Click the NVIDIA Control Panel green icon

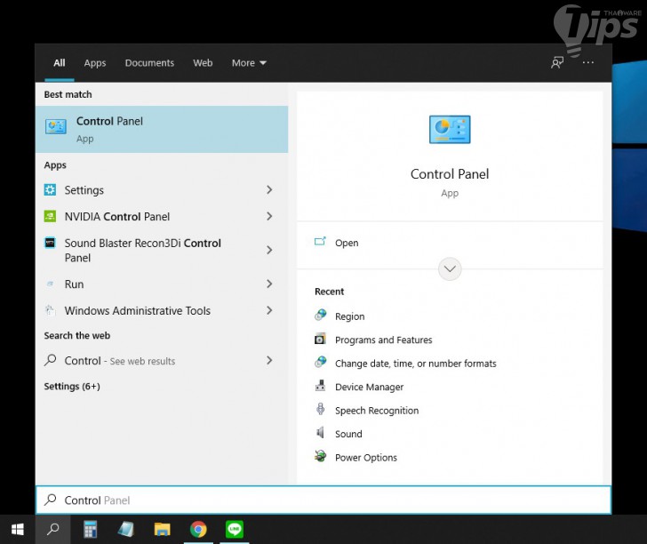click(x=50, y=216)
